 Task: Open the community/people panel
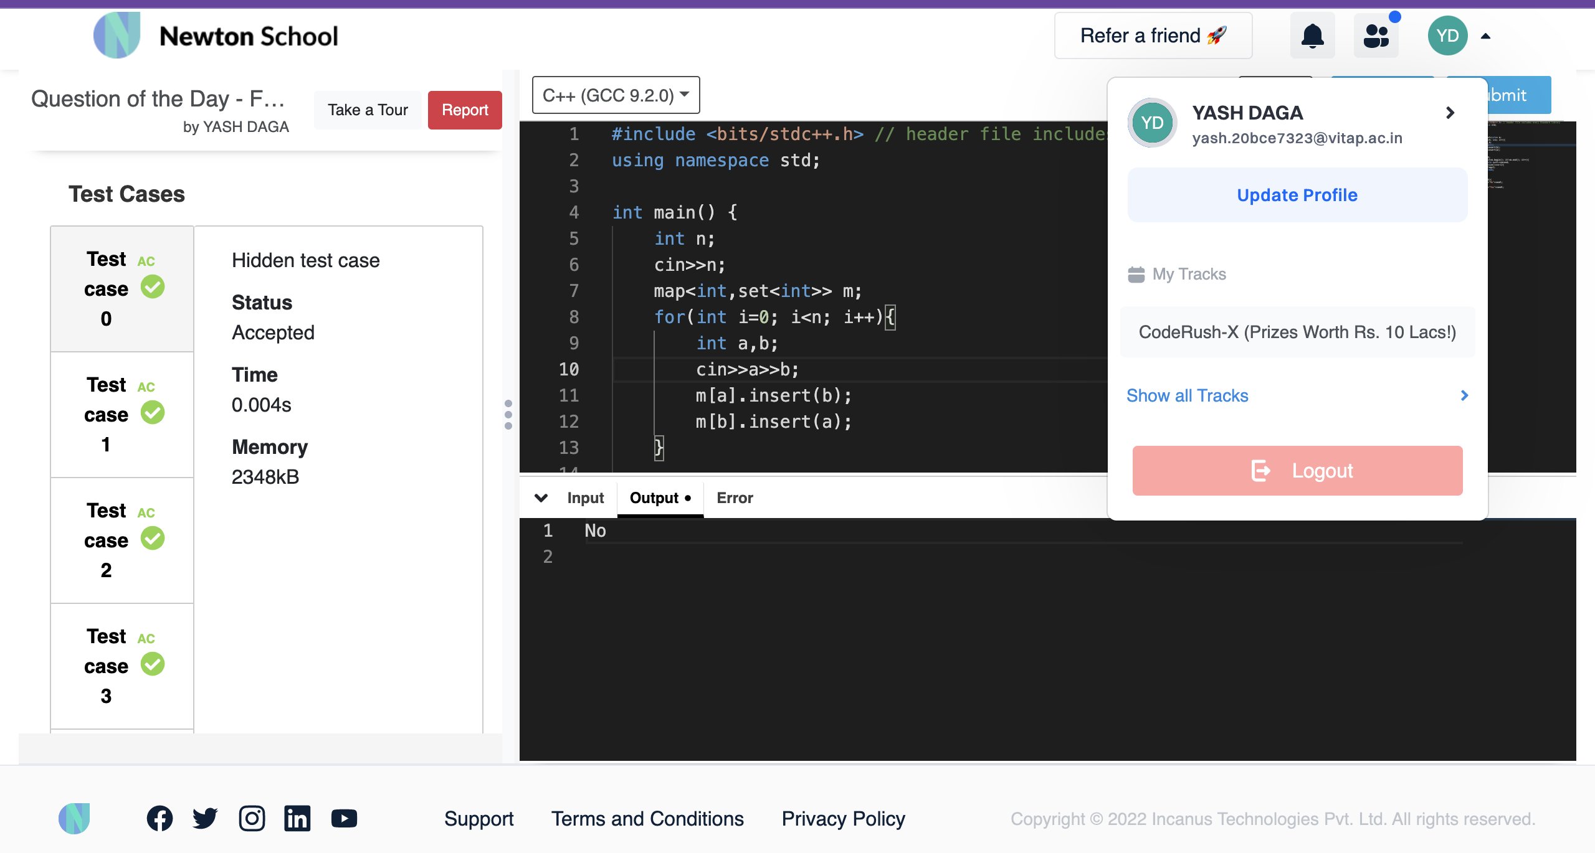coord(1376,35)
